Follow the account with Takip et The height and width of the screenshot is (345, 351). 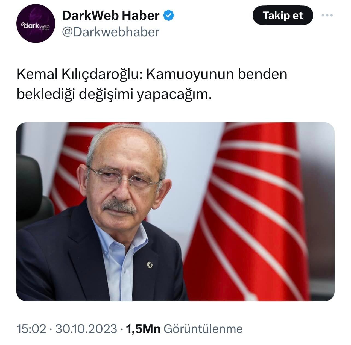[x=283, y=16]
